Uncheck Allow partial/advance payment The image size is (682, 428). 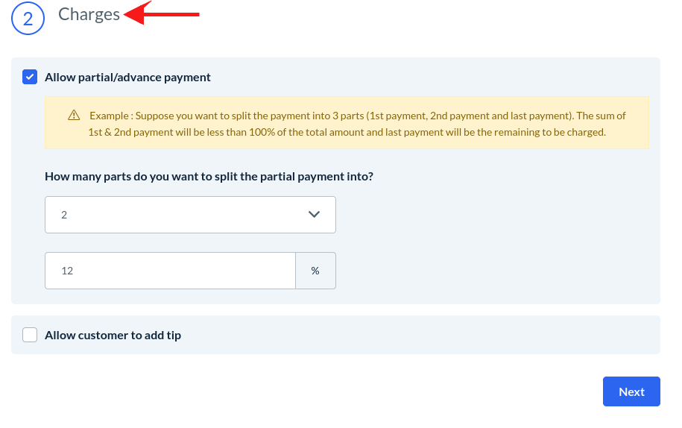[x=30, y=77]
